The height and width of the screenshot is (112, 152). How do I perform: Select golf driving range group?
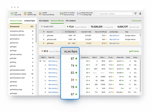(x=22, y=90)
